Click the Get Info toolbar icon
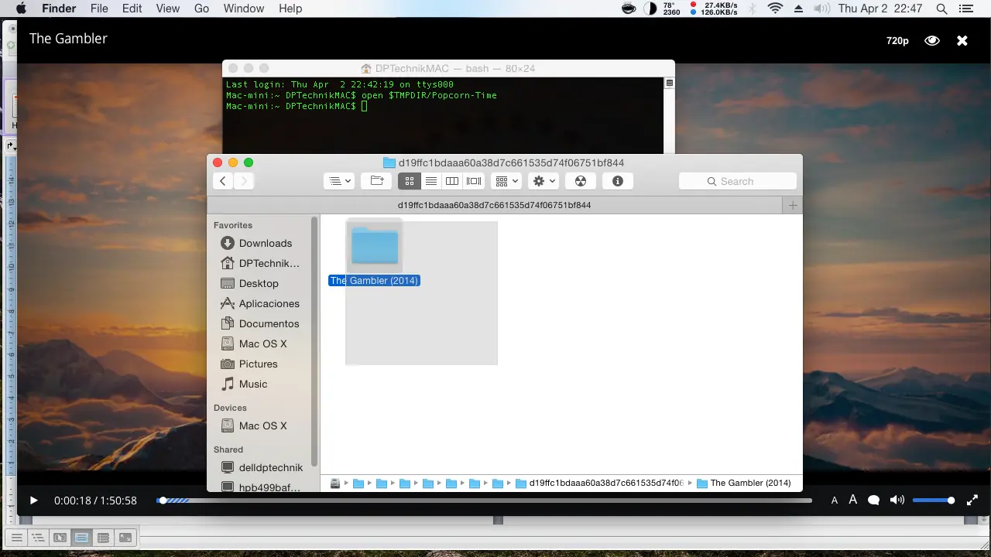 618,181
